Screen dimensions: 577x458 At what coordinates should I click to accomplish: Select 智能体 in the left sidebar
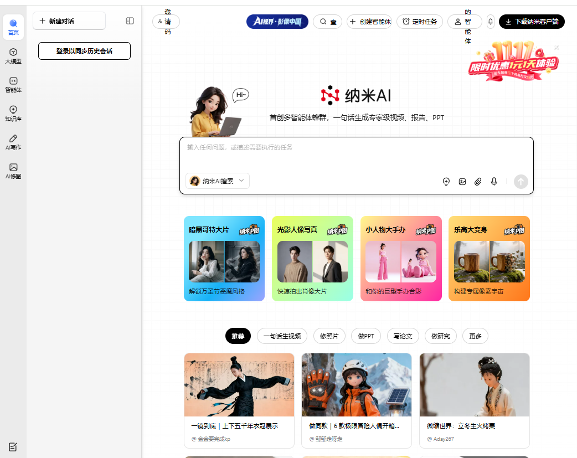(13, 84)
